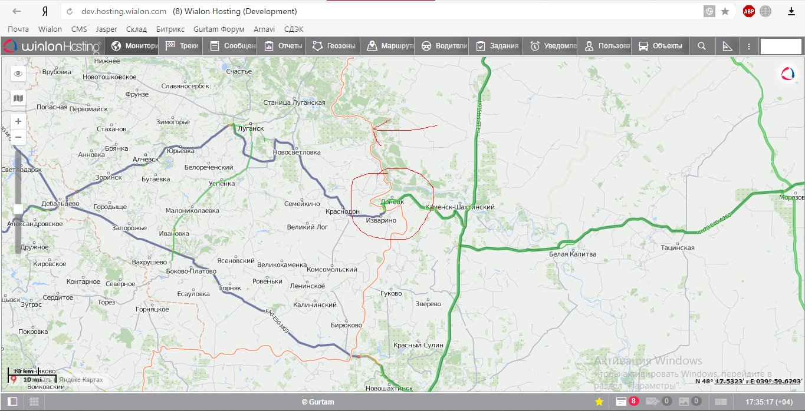Toggle the left work area panel icon

click(12, 402)
